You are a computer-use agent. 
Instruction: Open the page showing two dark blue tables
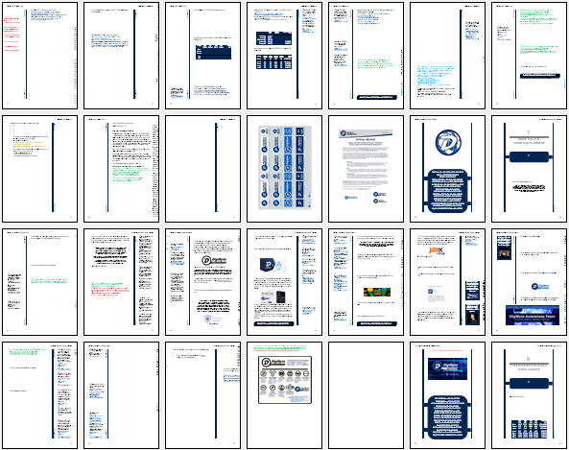[284, 56]
